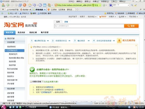Select the 我是卖家 navigation tab
This screenshot has width=145, height=109.
(x=21, y=32)
